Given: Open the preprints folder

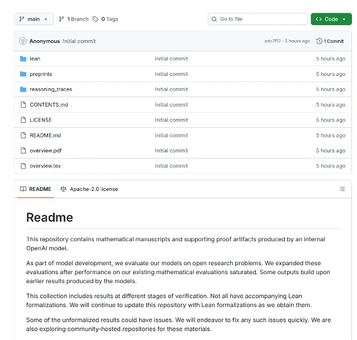Looking at the screenshot, I should coord(41,74).
